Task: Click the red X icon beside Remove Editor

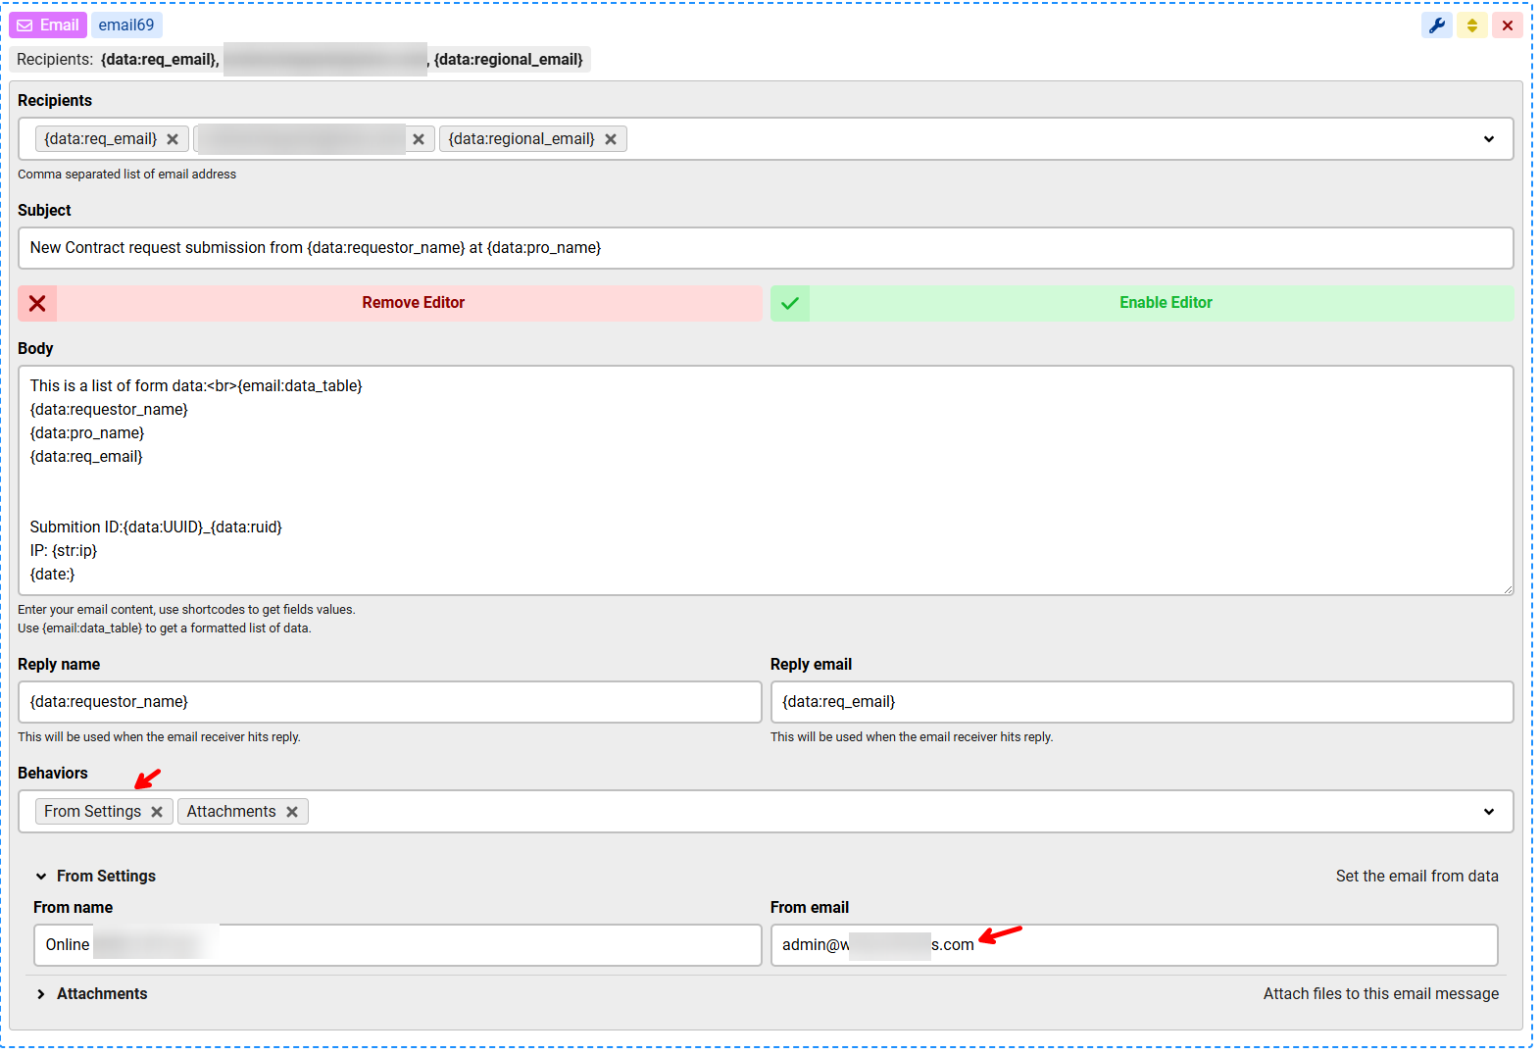Action: (x=37, y=303)
